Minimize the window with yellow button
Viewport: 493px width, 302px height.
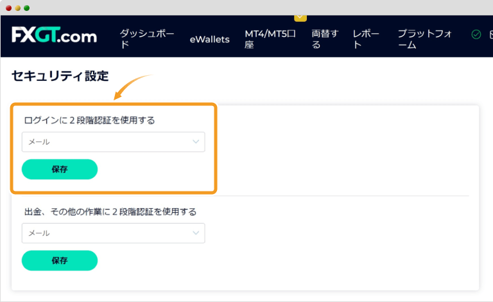17,8
